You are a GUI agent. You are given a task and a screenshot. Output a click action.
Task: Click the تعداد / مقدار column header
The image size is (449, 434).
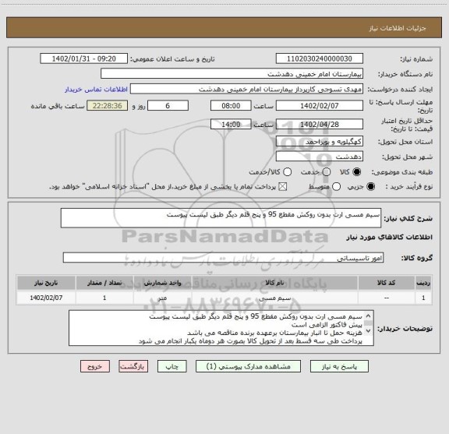104,283
